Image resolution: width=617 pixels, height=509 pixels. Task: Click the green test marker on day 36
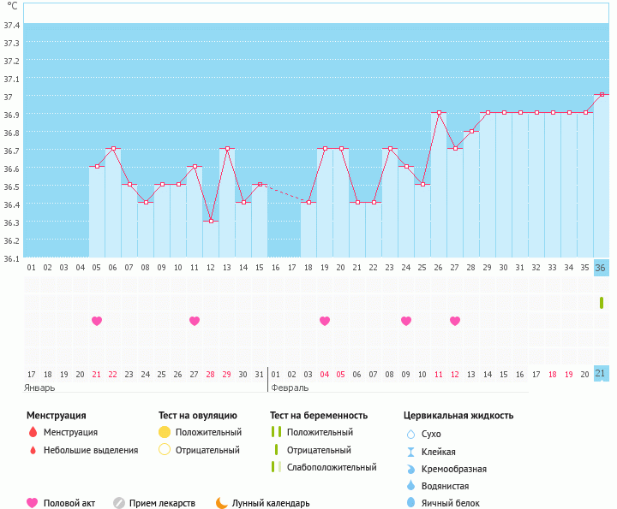pyautogui.click(x=602, y=303)
